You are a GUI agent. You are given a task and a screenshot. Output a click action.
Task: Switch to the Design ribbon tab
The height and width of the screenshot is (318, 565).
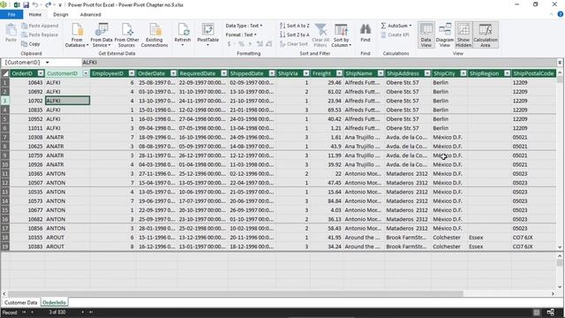tap(61, 14)
